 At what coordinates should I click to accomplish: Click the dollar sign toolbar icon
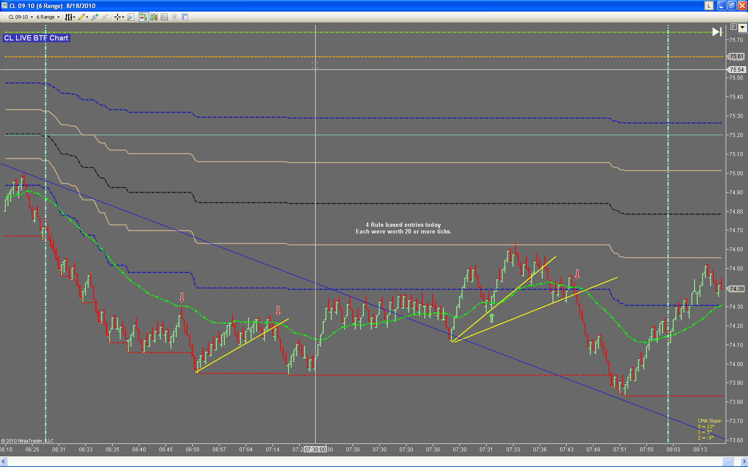coord(175,17)
